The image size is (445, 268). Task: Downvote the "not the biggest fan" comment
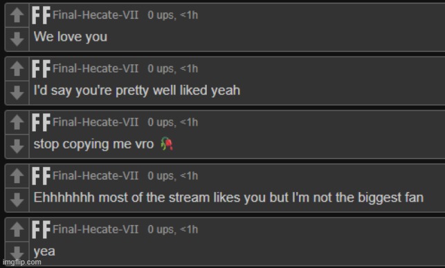tap(17, 200)
